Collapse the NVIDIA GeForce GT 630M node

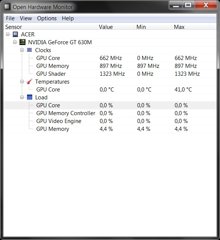tap(15, 42)
